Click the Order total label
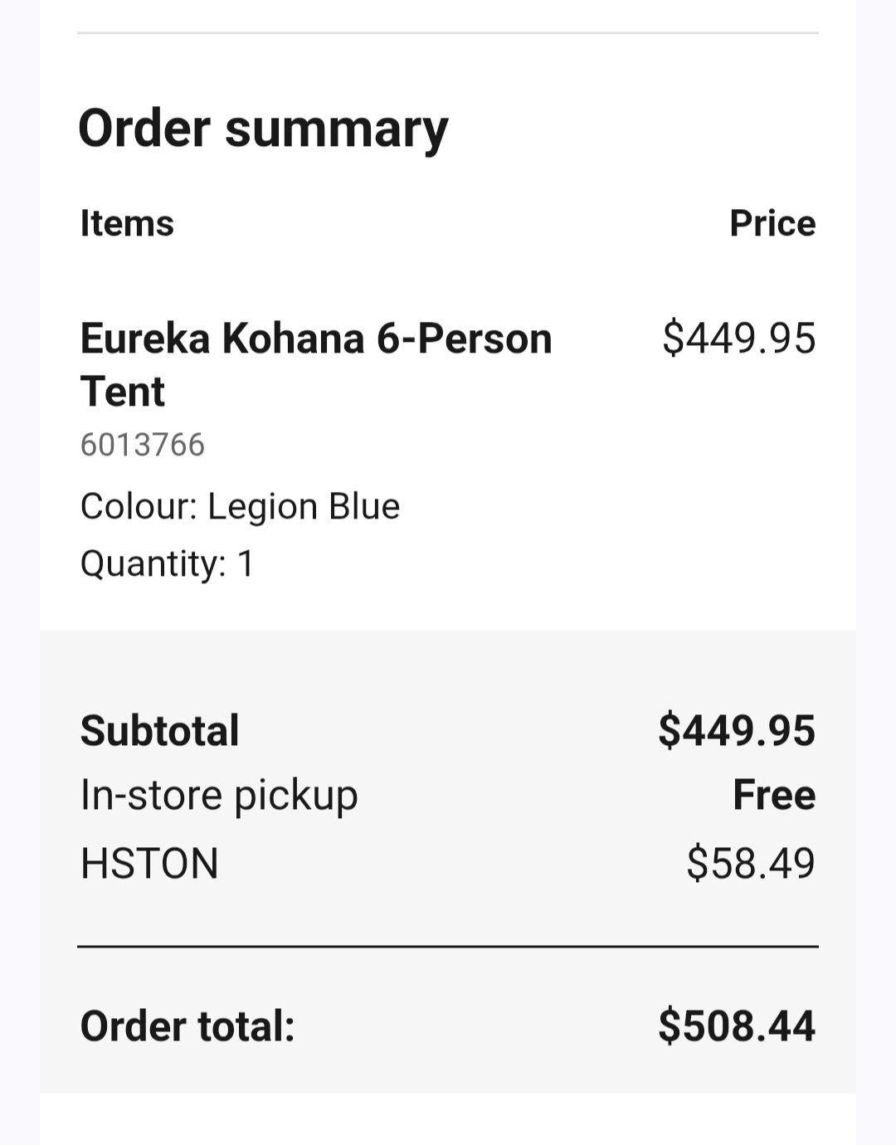 [x=187, y=1026]
